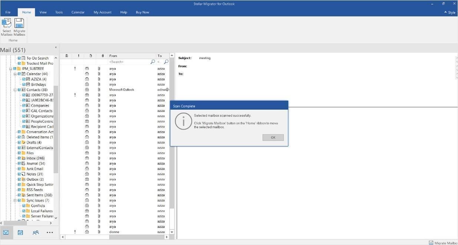The width and height of the screenshot is (458, 245).
Task: Click the attachment column header icon
Action: point(103,55)
